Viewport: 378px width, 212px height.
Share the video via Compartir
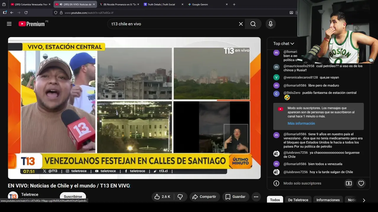pos(204,197)
